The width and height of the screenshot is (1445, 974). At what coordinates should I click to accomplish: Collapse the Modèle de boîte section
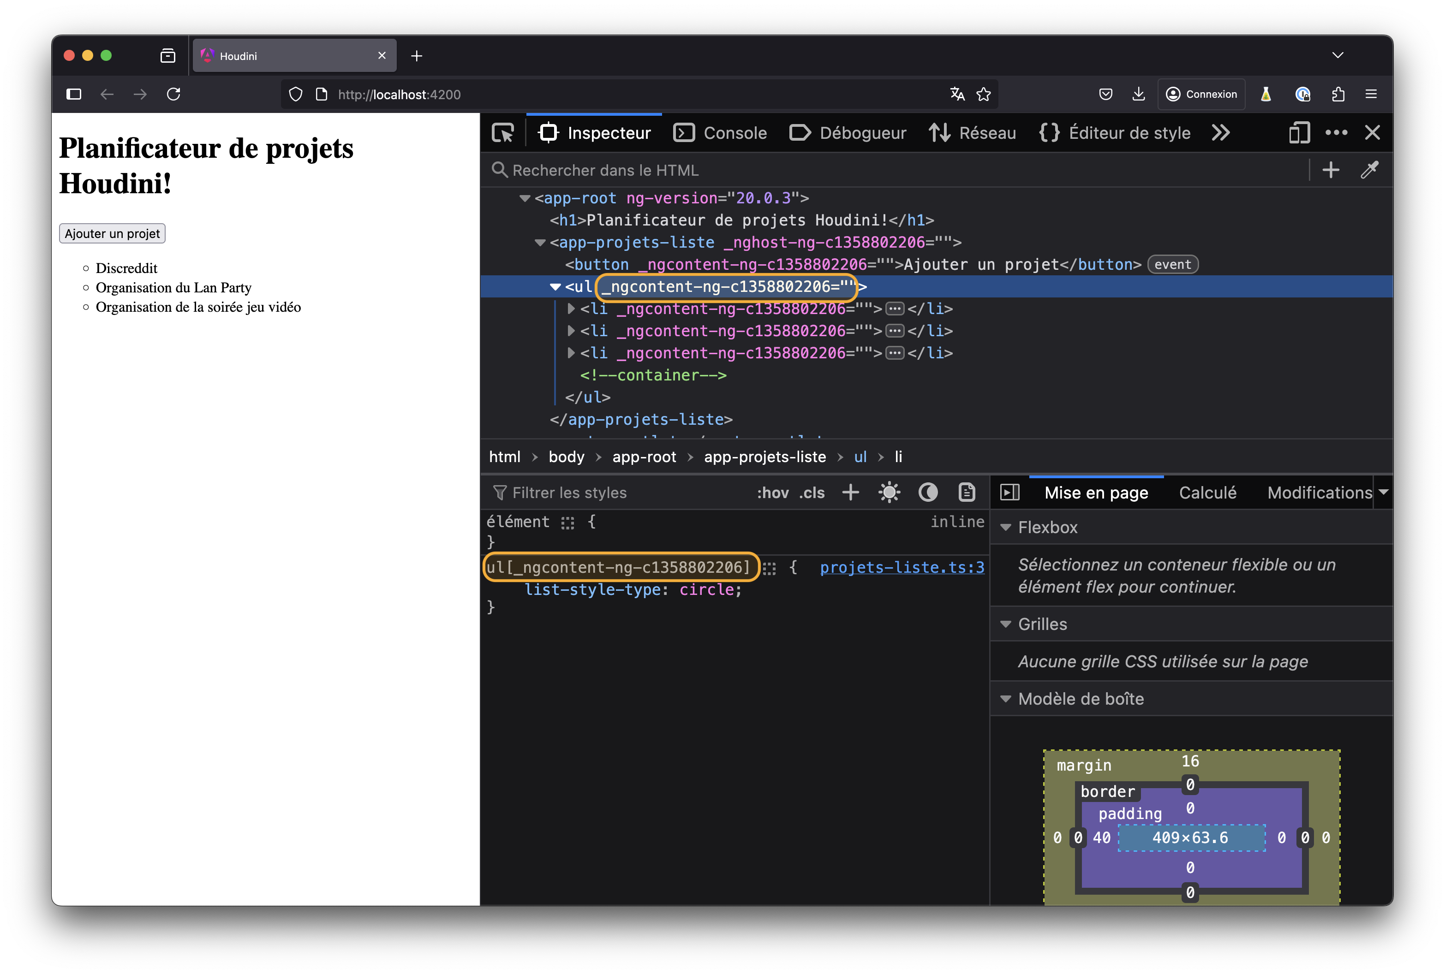1005,699
